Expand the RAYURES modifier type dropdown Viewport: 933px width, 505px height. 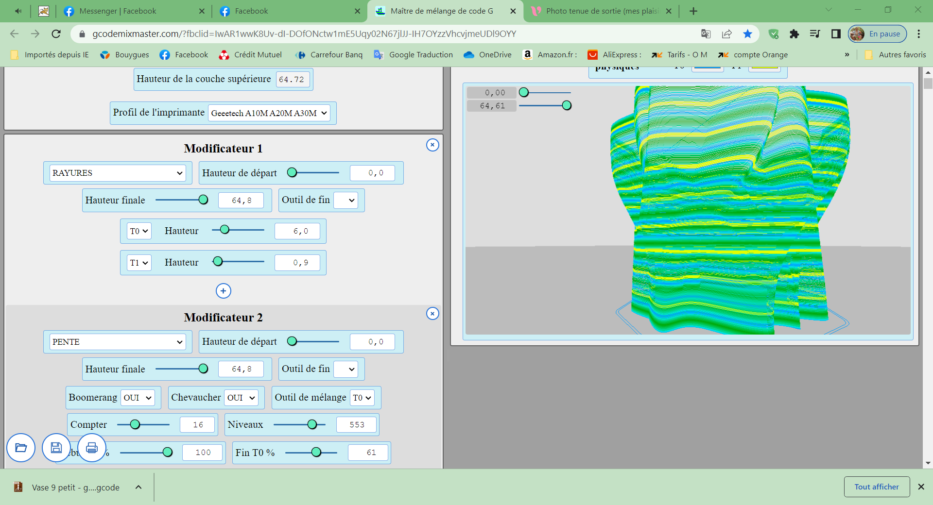(118, 173)
